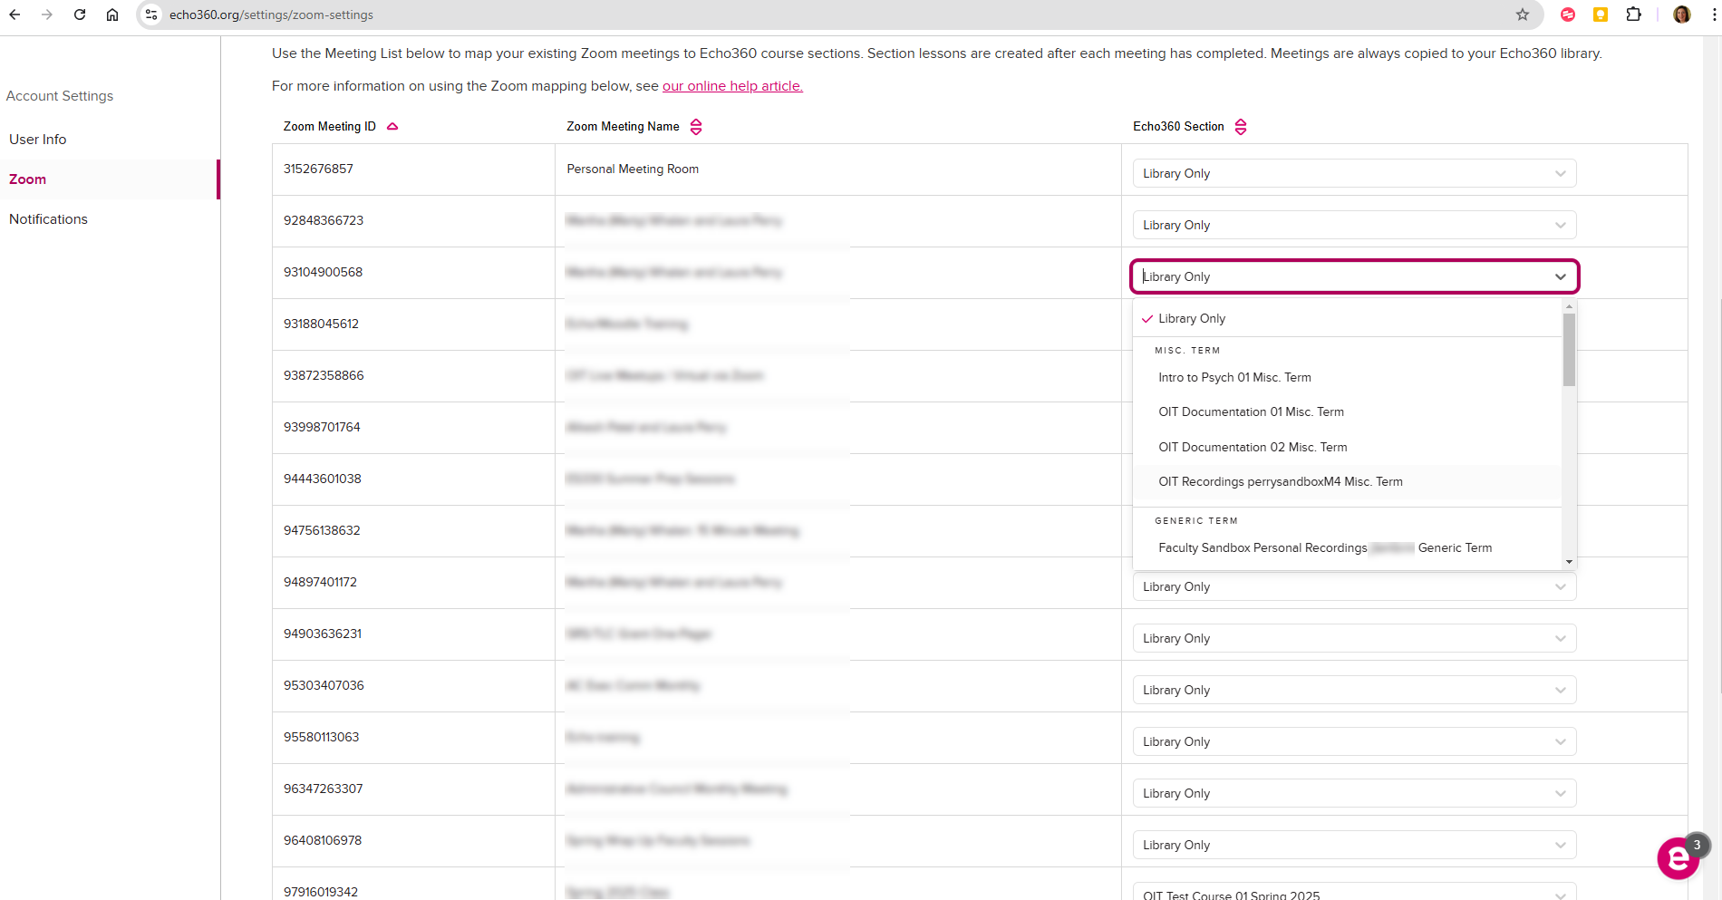Select the checked Library Only option
1722x900 pixels.
[x=1348, y=318]
